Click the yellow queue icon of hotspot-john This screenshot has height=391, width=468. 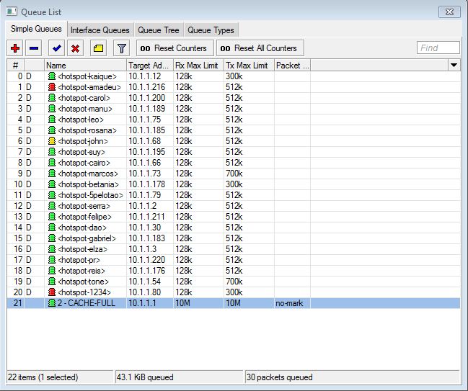pyautogui.click(x=52, y=141)
